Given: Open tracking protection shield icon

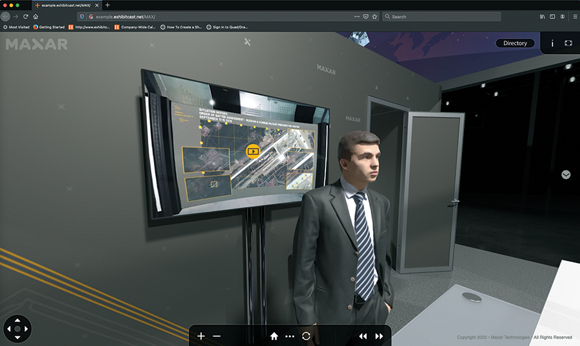Looking at the screenshot, I should click(x=82, y=17).
